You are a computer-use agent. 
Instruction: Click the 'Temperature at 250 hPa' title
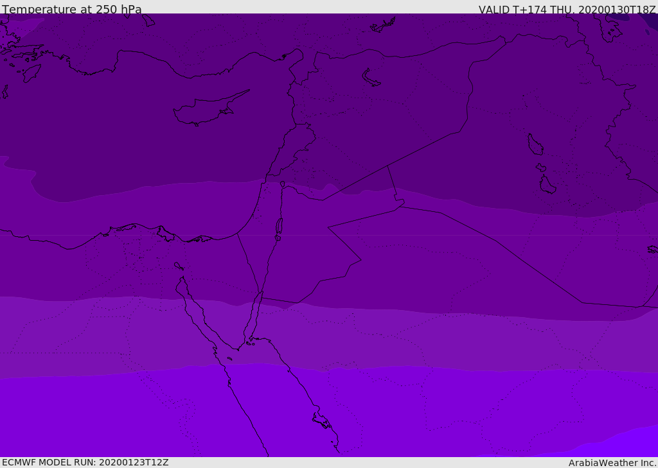[x=72, y=9]
